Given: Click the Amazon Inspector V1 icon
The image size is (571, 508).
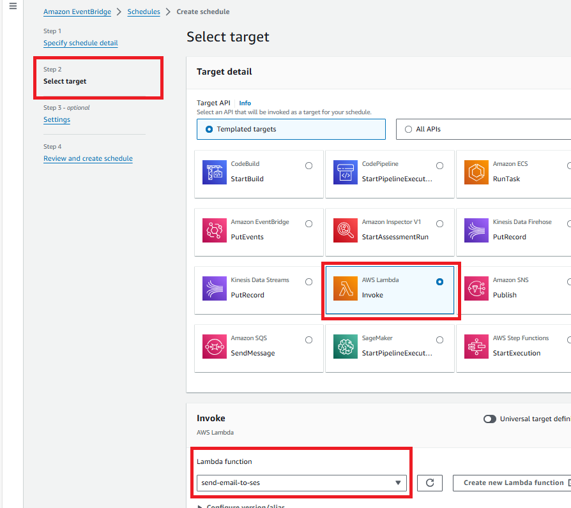Looking at the screenshot, I should coord(346,230).
